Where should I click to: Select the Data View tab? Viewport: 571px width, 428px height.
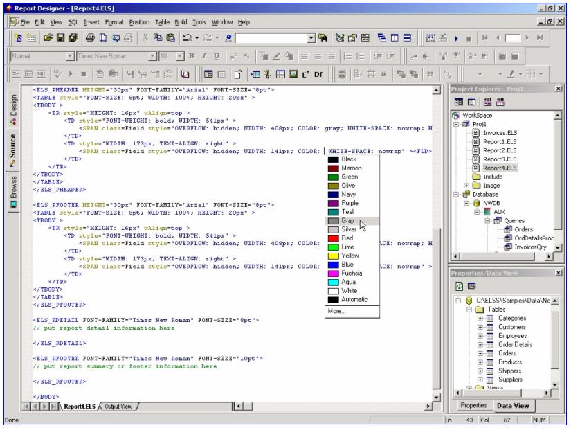[x=513, y=405]
